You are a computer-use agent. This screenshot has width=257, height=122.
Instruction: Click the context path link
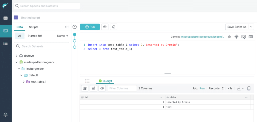[x=203, y=37]
